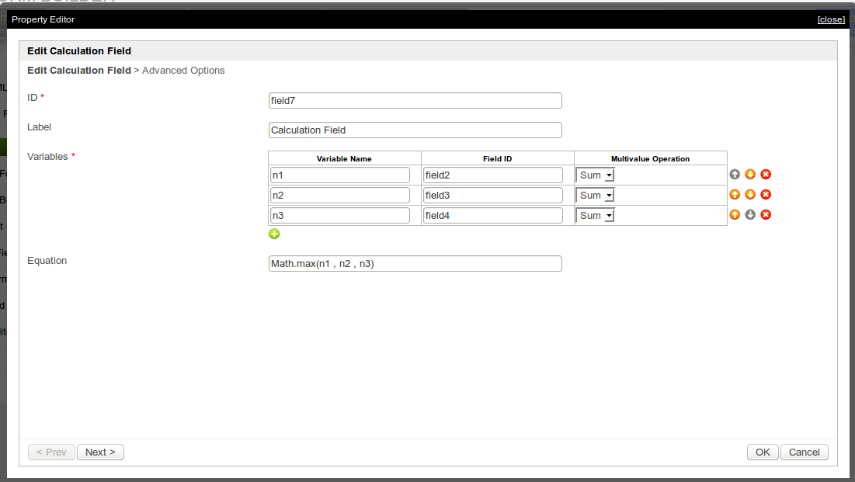Select Edit Calculation Field breadcrumb
This screenshot has width=855, height=482.
pos(78,71)
